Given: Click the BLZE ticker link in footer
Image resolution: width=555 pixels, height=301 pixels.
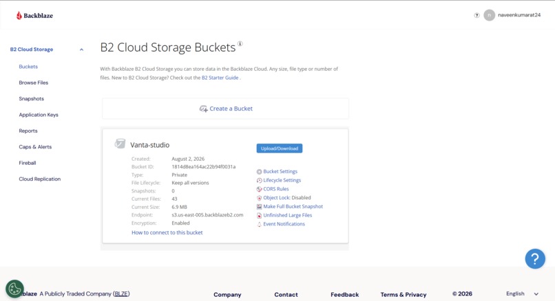Looking at the screenshot, I should [121, 293].
